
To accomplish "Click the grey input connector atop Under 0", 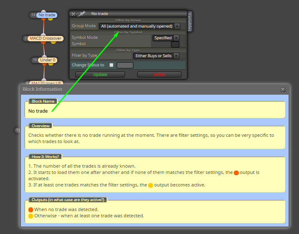I will [x=44, y=56].
